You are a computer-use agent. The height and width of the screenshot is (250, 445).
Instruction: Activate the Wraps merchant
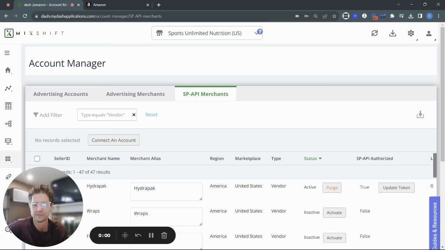(x=334, y=212)
